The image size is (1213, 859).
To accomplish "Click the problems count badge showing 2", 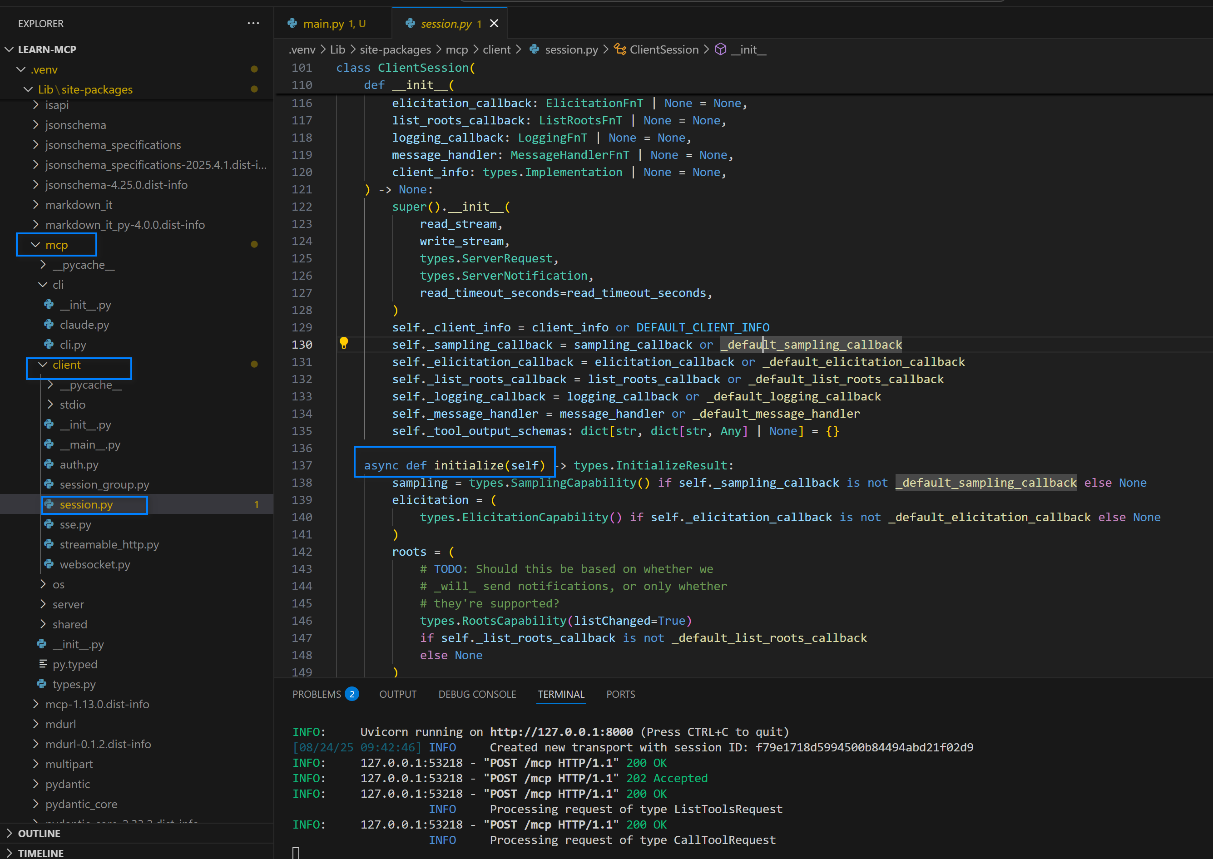I will pyautogui.click(x=352, y=694).
